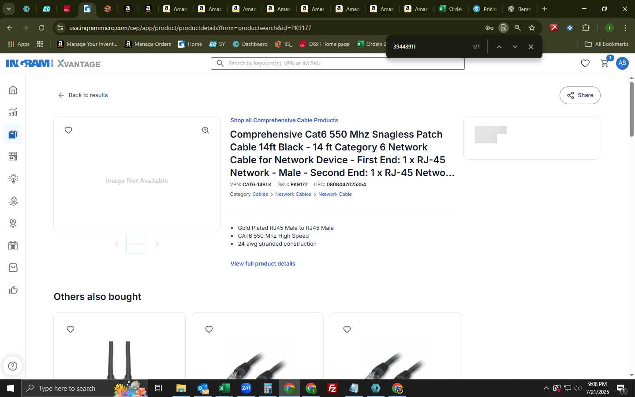Click the Ingram Micro Xvantage logo
The image size is (635, 397).
54,64
